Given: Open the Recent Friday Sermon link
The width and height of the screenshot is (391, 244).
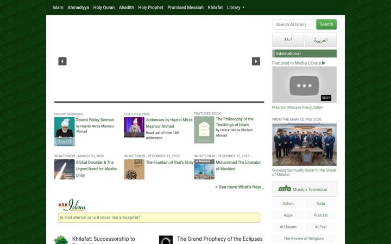Looking at the screenshot, I should tap(95, 120).
